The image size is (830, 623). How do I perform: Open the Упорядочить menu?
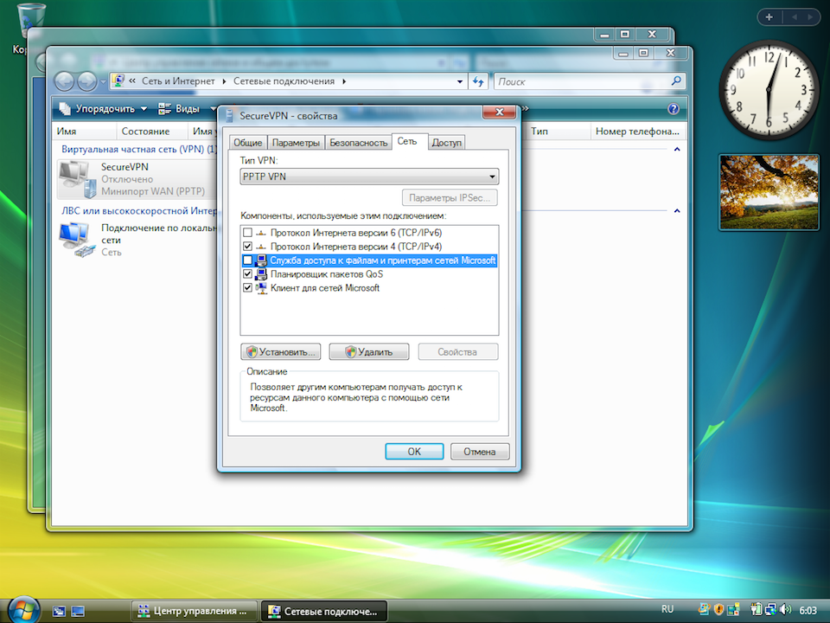(103, 109)
